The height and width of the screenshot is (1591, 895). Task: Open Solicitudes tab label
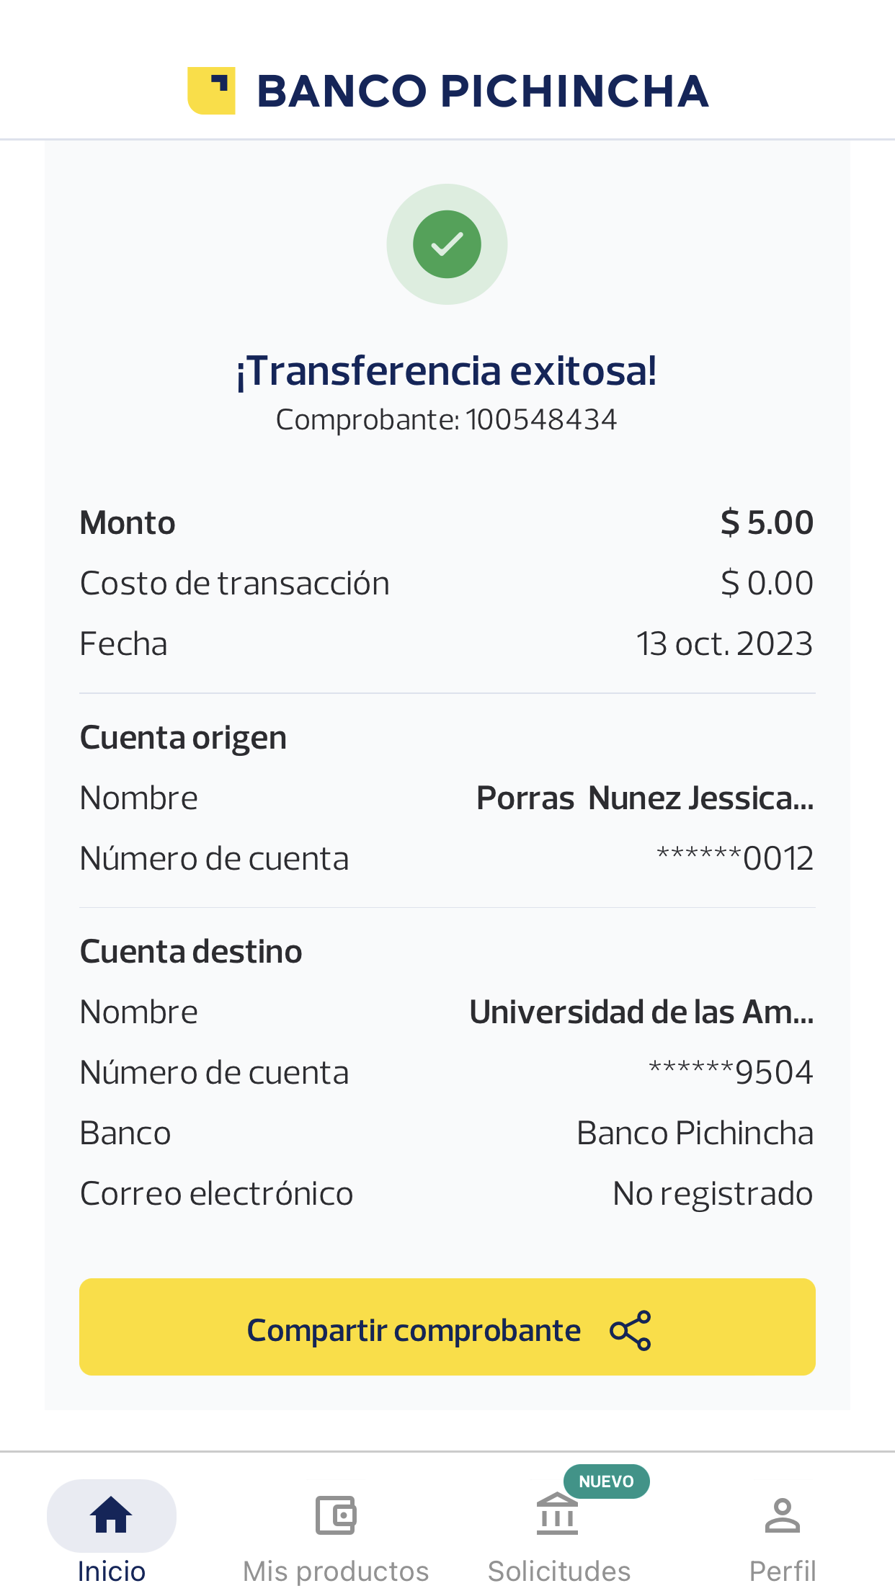click(x=559, y=1571)
